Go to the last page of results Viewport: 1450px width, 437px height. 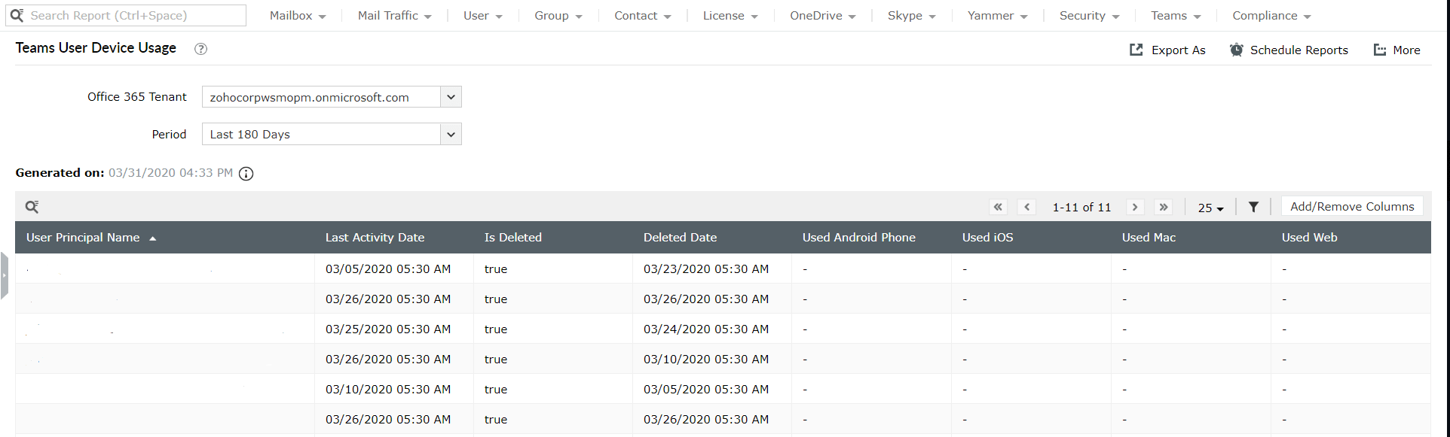coord(1164,207)
